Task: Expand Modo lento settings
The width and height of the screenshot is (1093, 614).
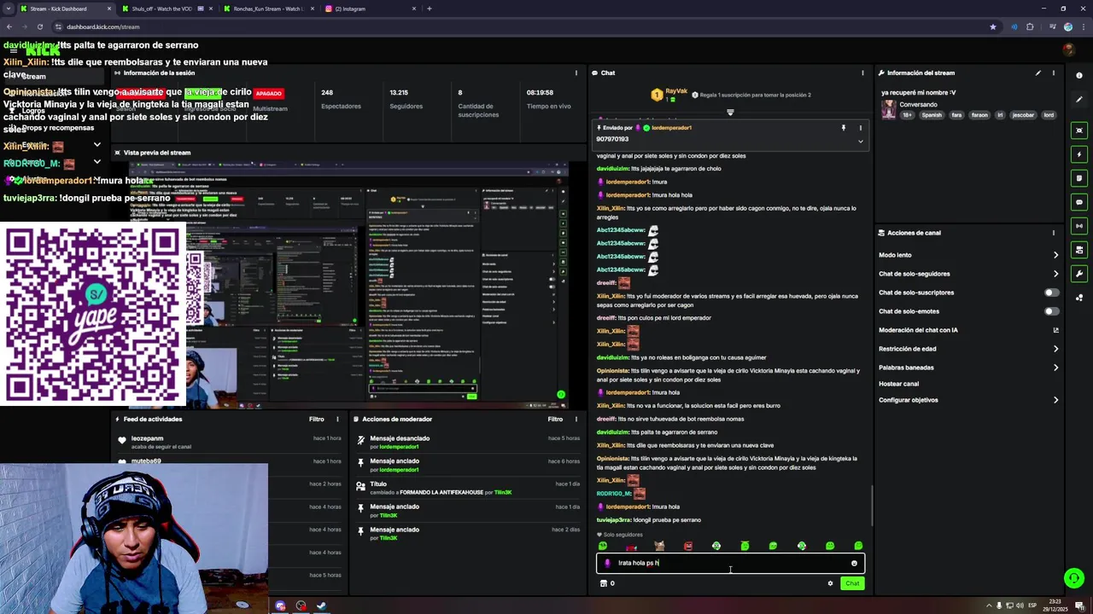Action: (1055, 255)
